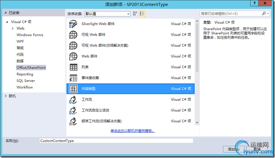Select the Windows Forms category
The image size is (275, 158).
[30, 35]
